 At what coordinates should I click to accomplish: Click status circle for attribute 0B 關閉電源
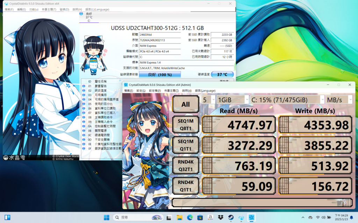[84, 131]
